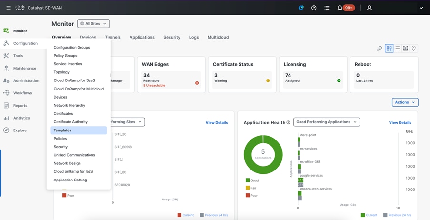The height and width of the screenshot is (220, 430).
Task: Expand the header chevron at far right
Action: click(421, 8)
